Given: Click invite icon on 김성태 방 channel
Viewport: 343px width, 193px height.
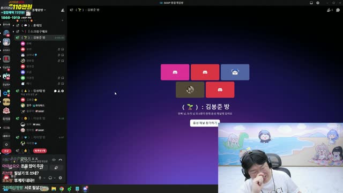Looking at the screenshot, I should [59, 91].
